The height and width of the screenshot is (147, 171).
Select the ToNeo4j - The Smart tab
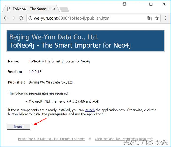pos(31,9)
